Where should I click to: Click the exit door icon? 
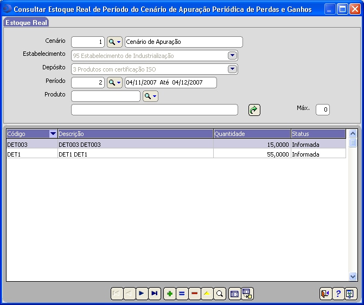(325, 294)
